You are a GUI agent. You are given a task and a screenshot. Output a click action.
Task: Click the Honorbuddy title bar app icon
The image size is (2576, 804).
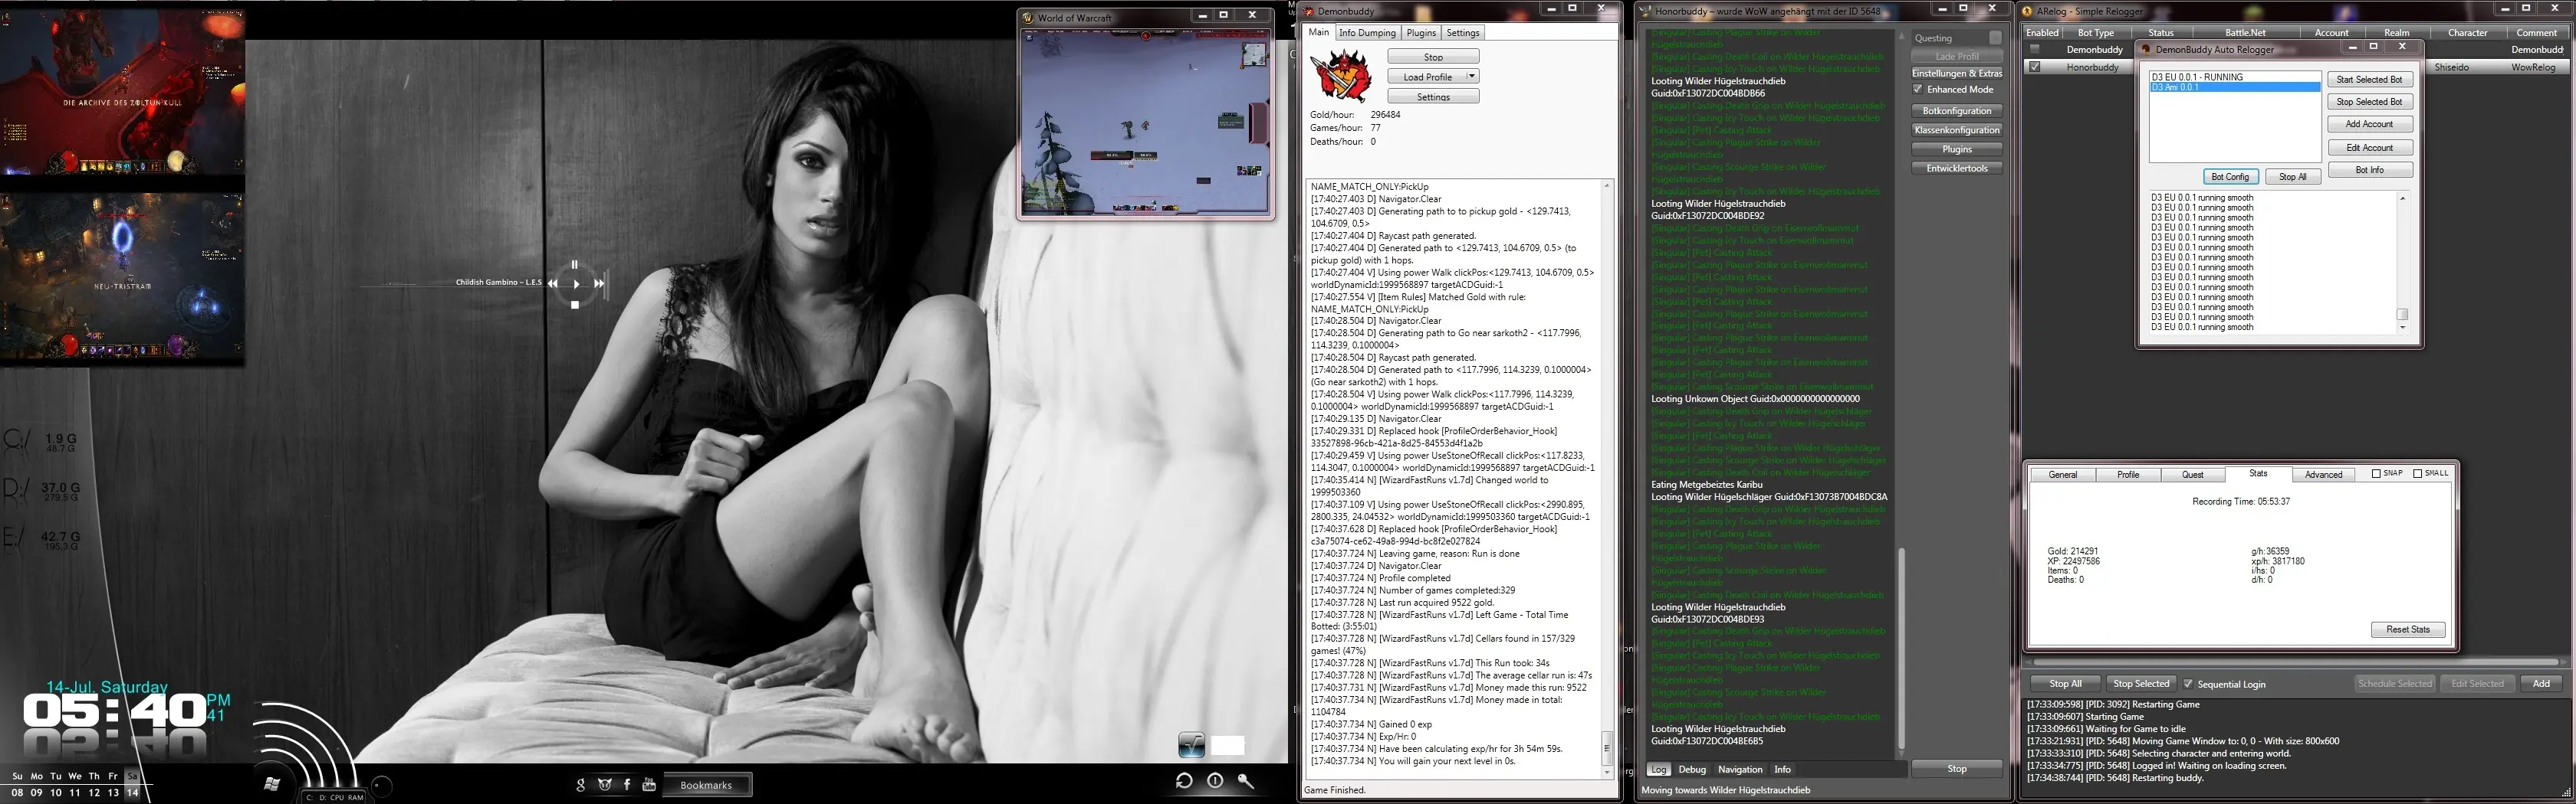point(1645,11)
